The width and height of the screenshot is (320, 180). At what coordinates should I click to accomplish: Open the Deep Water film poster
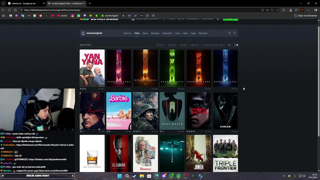pyautogui.click(x=172, y=111)
